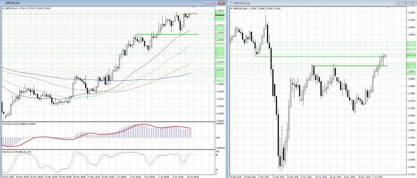
Task: Click the GBPUSD,H4 window chart icon
Action: (x=2, y=3)
